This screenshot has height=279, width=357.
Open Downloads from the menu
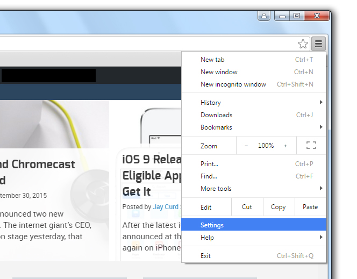point(216,115)
